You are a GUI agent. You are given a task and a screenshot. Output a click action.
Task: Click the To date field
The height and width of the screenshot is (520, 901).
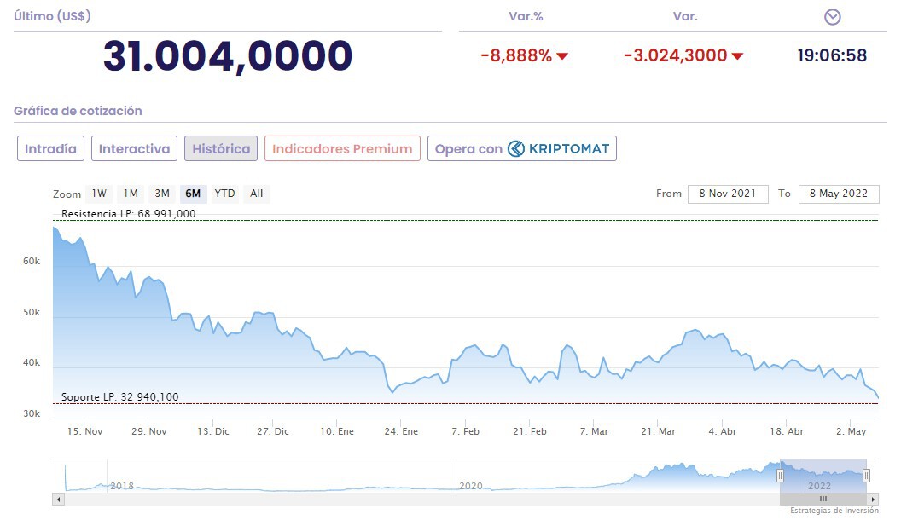pos(839,194)
